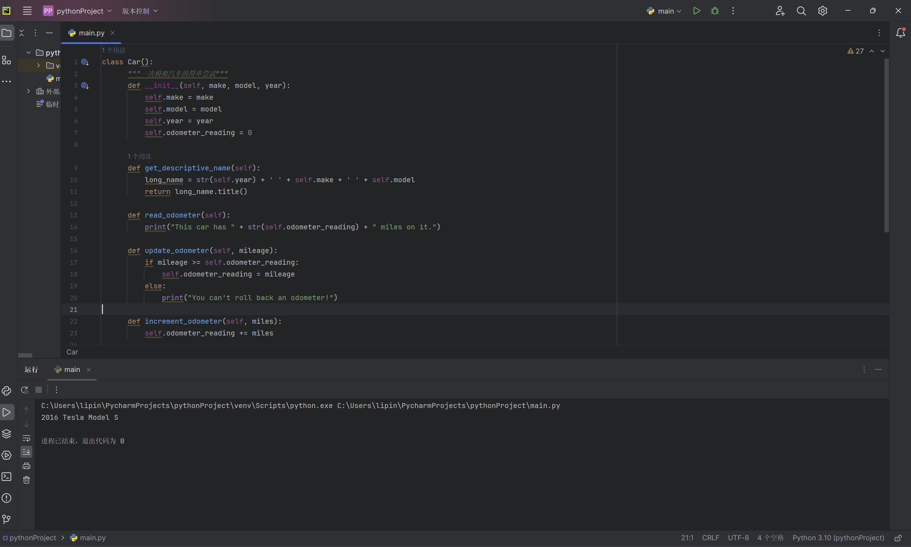Open the 版本控制 dropdown menu

(x=140, y=11)
